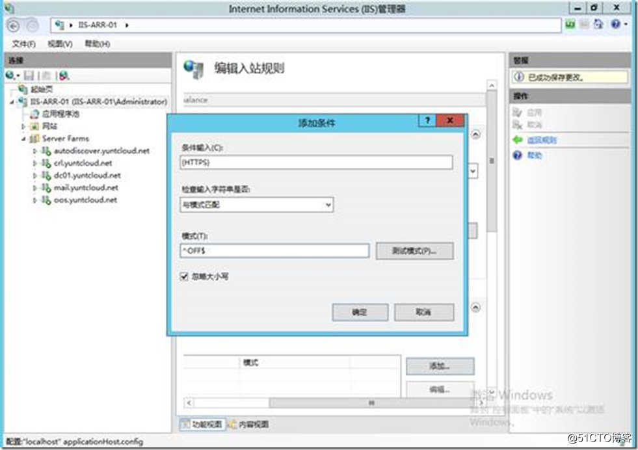Click the condition input field containing {HTTPS}
This screenshot has height=450, width=638.
point(316,162)
